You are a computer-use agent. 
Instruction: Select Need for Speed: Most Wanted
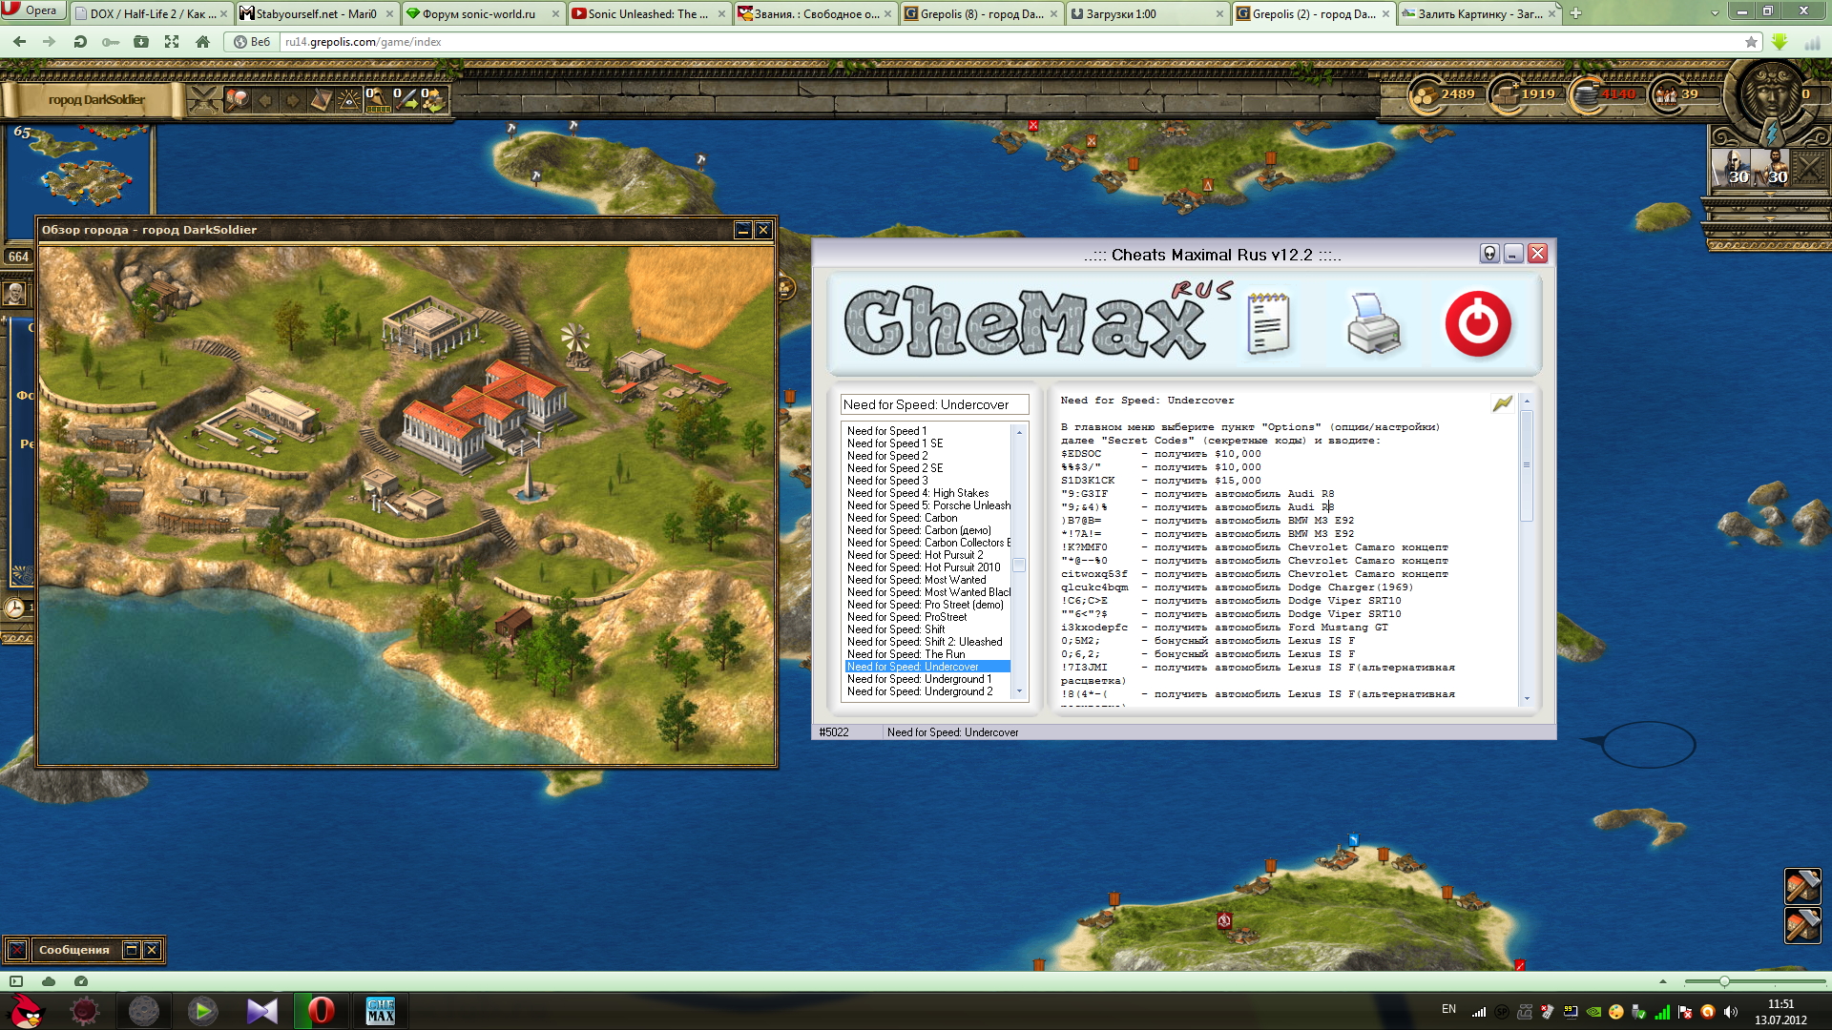tap(916, 580)
